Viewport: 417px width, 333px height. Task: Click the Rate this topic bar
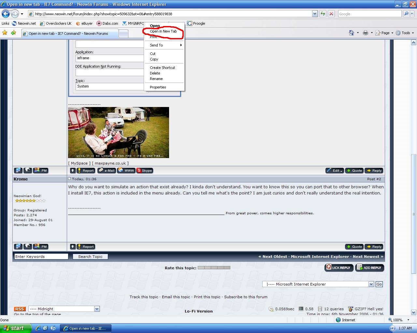[214, 268]
